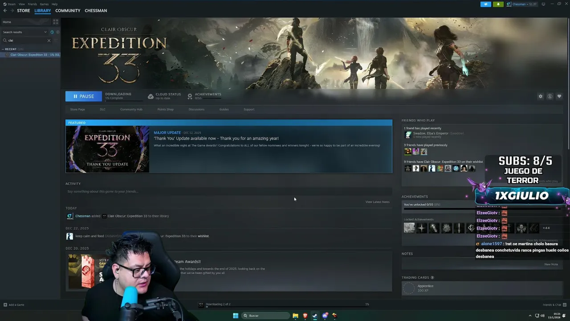
Task: Open the Points Shop link
Action: pos(165,109)
